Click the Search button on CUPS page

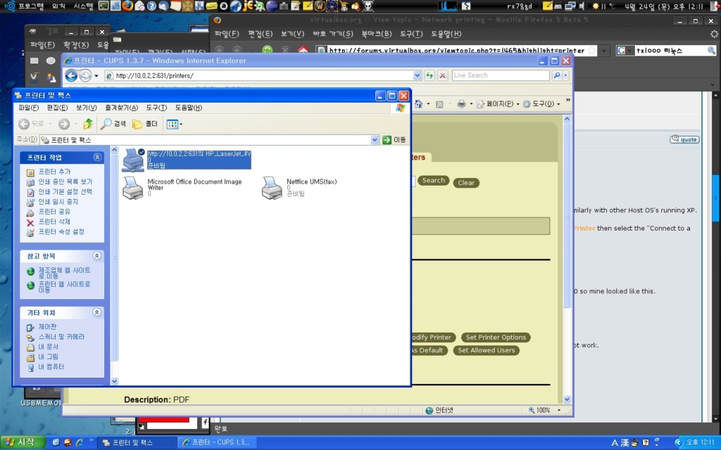click(434, 181)
